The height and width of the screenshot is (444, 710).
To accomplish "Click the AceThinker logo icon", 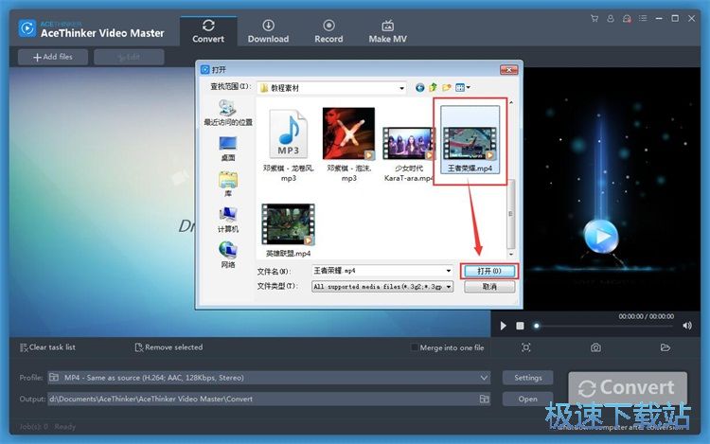I will (x=27, y=28).
